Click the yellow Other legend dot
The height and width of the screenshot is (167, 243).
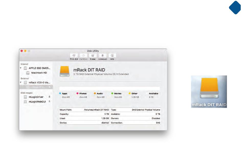130,93
